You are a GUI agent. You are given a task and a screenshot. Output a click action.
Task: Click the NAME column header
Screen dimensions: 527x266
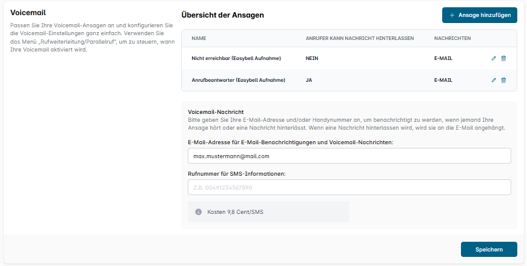point(199,38)
